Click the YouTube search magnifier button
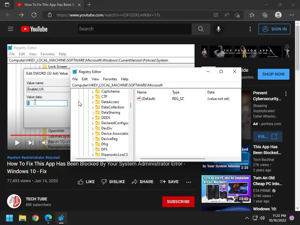The width and height of the screenshot is (300, 225). pyautogui.click(x=201, y=29)
